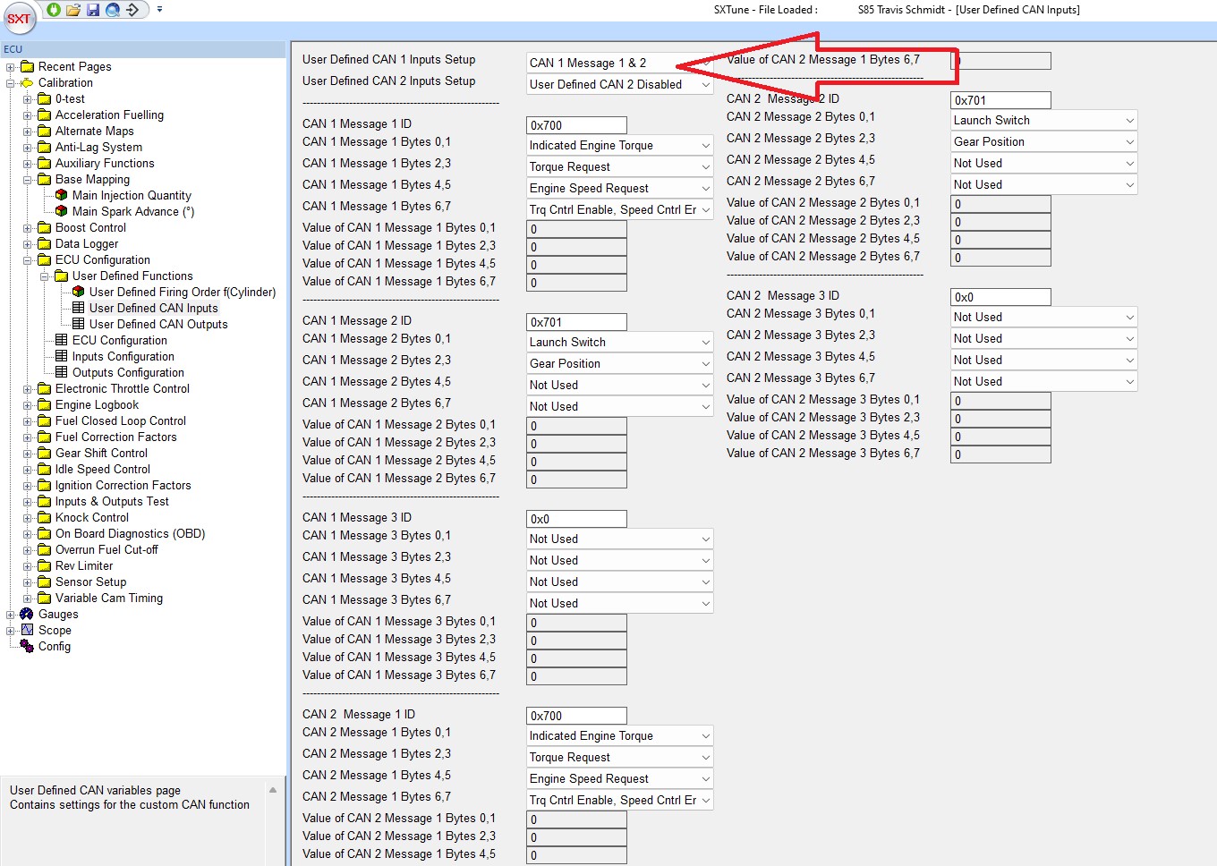The height and width of the screenshot is (866, 1217).
Task: Collapse the Calibration tree node
Action: point(10,83)
